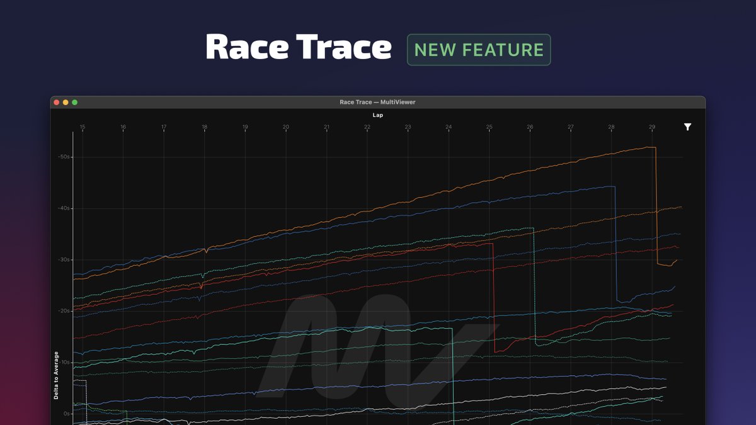Select lap 23 on the lap axis
Viewport: 756px width, 425px height.
[408, 127]
